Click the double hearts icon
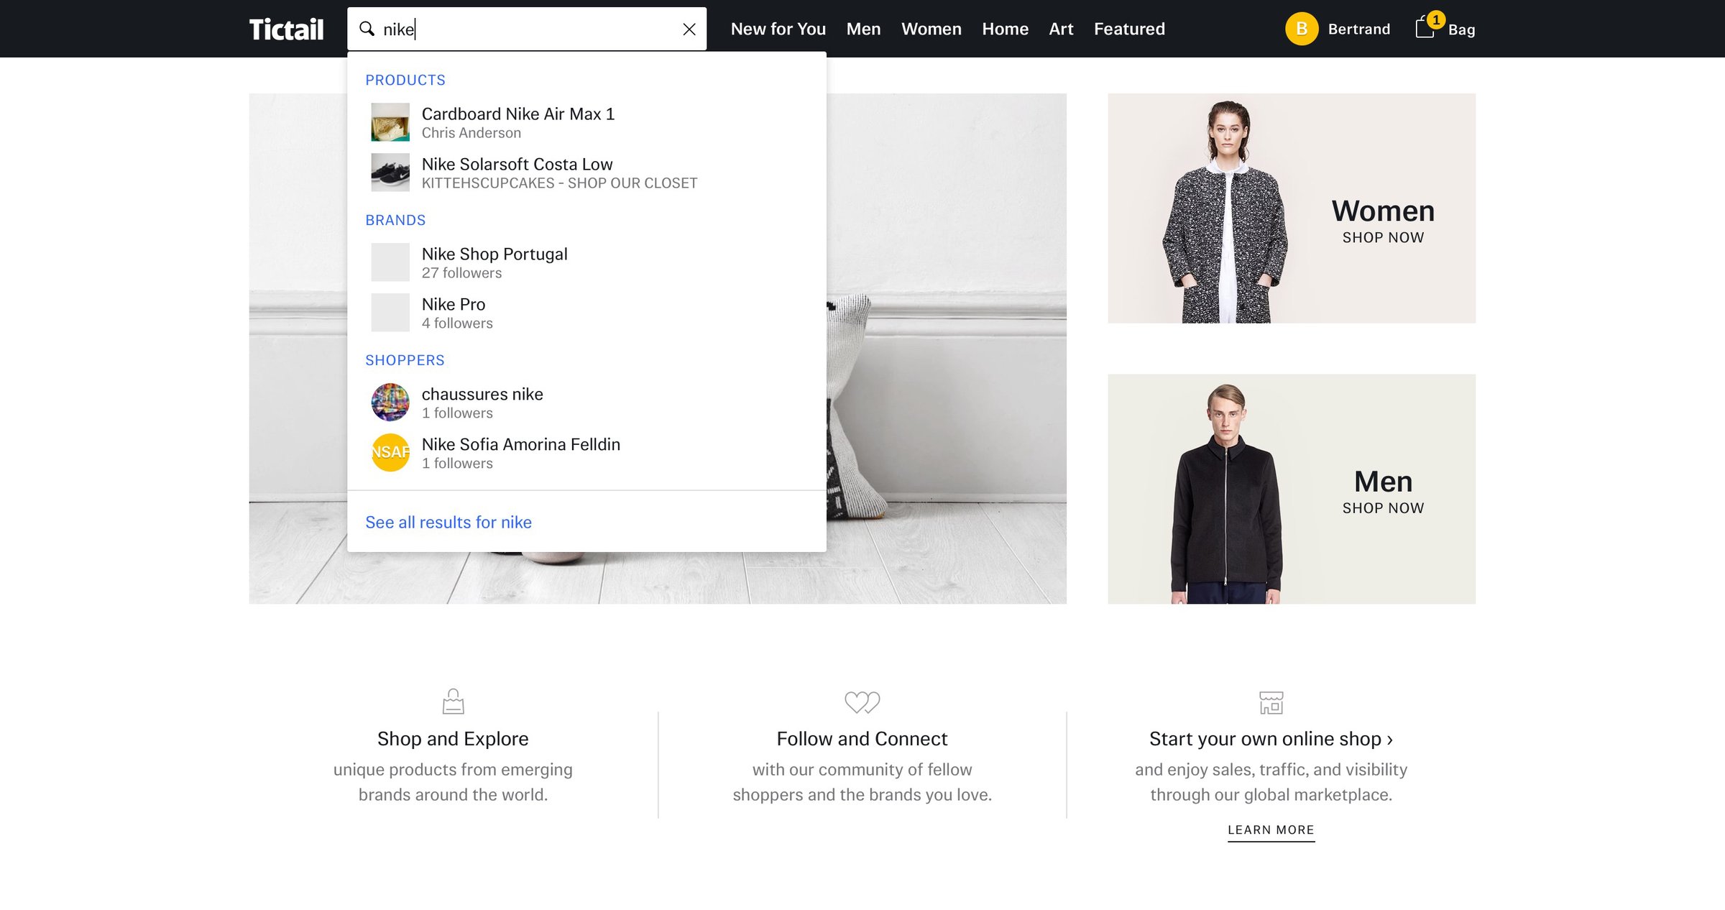 tap(862, 702)
